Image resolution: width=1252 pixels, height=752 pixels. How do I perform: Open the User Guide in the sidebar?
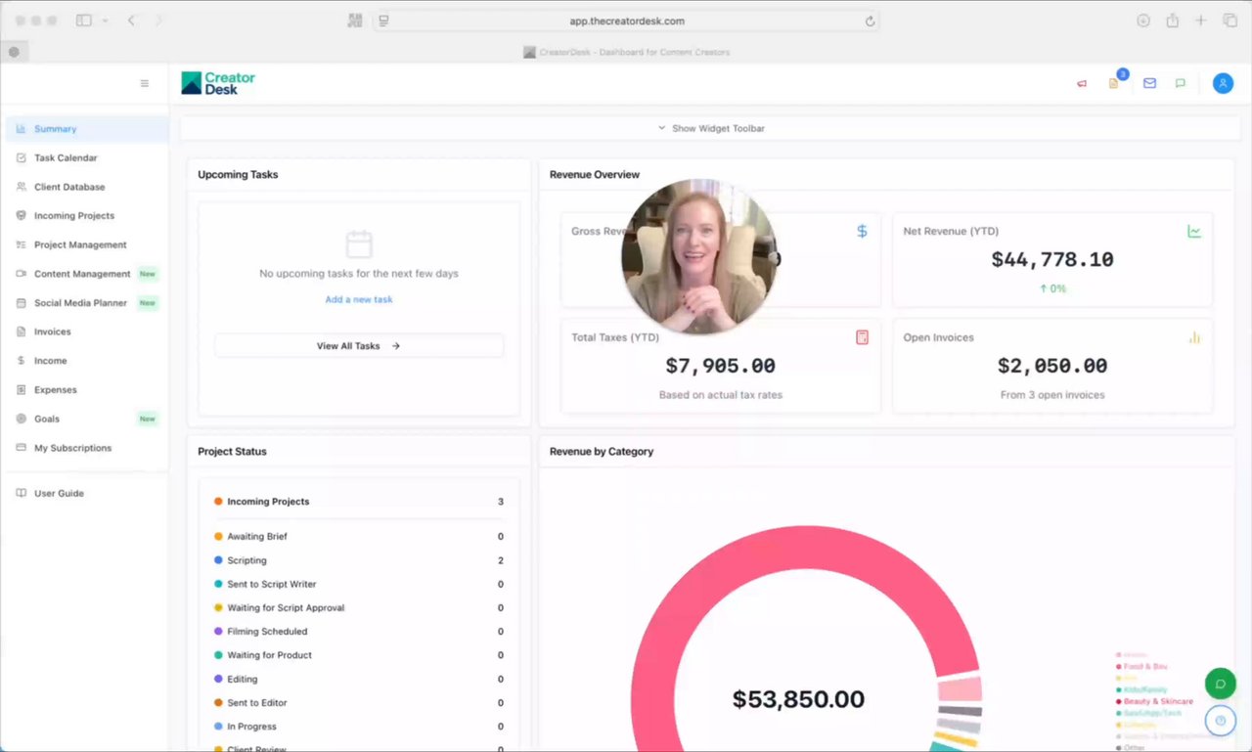(x=87, y=494)
